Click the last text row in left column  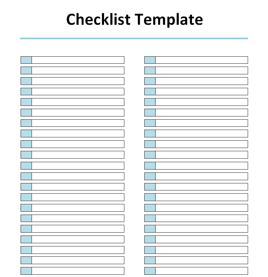(78, 271)
